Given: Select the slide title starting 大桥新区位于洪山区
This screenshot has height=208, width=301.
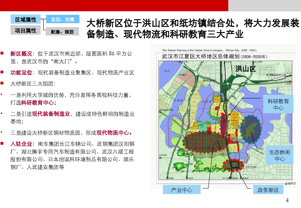Looking at the screenshot, I should coord(193,28).
